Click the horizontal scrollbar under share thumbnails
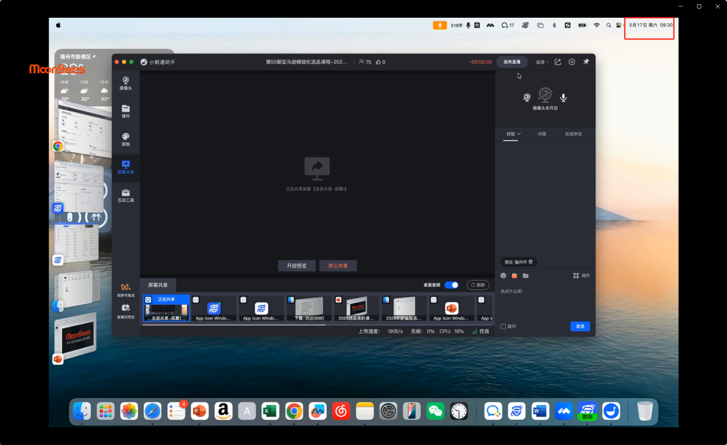The width and height of the screenshot is (727, 445). tap(234, 325)
